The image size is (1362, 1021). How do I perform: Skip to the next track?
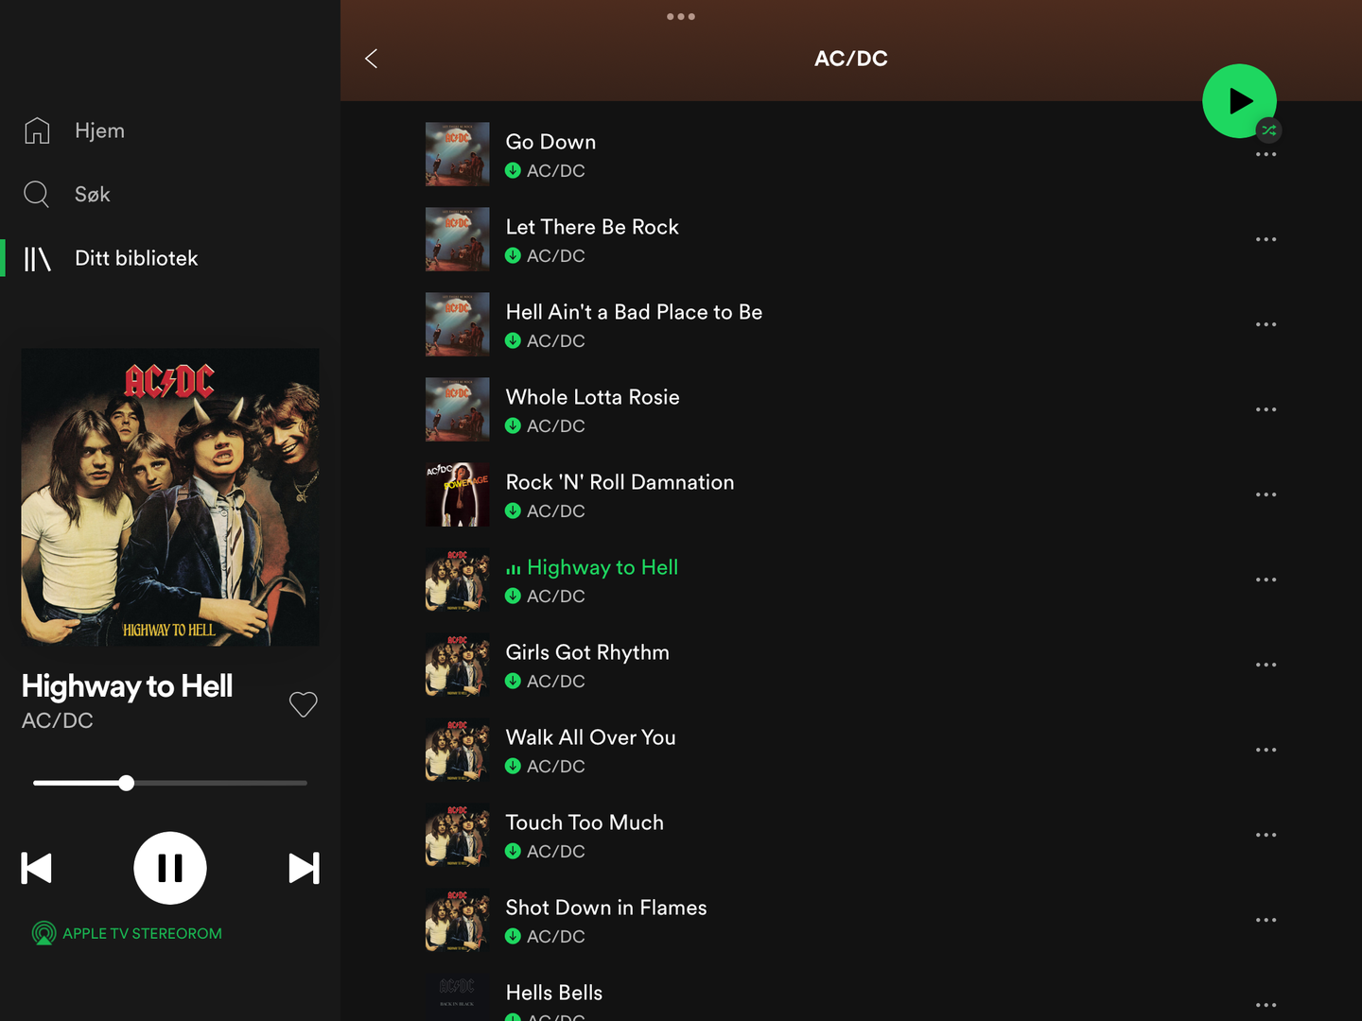304,868
